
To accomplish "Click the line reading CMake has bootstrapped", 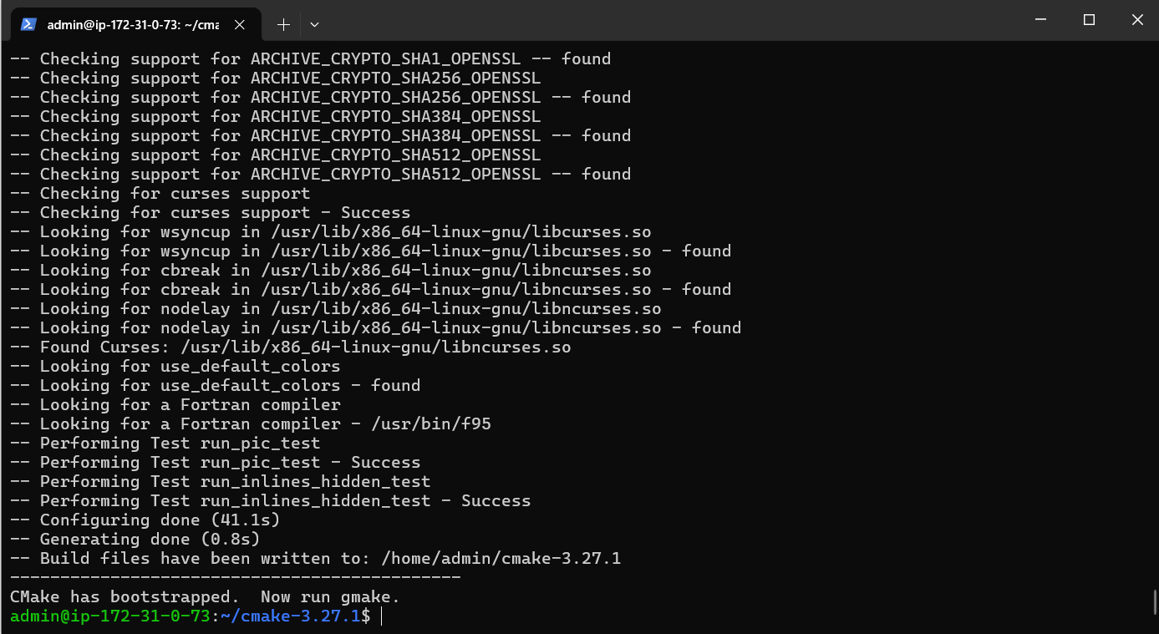I will point(203,596).
